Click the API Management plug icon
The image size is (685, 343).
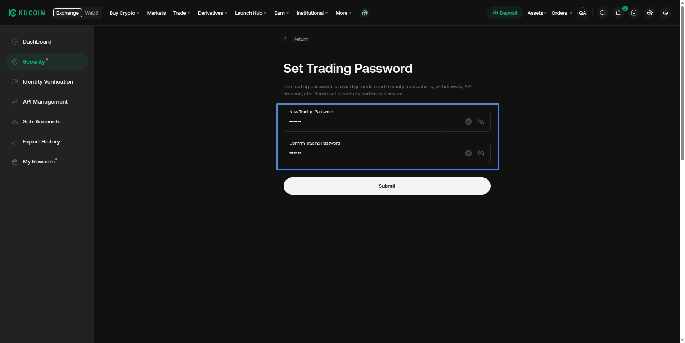click(15, 102)
